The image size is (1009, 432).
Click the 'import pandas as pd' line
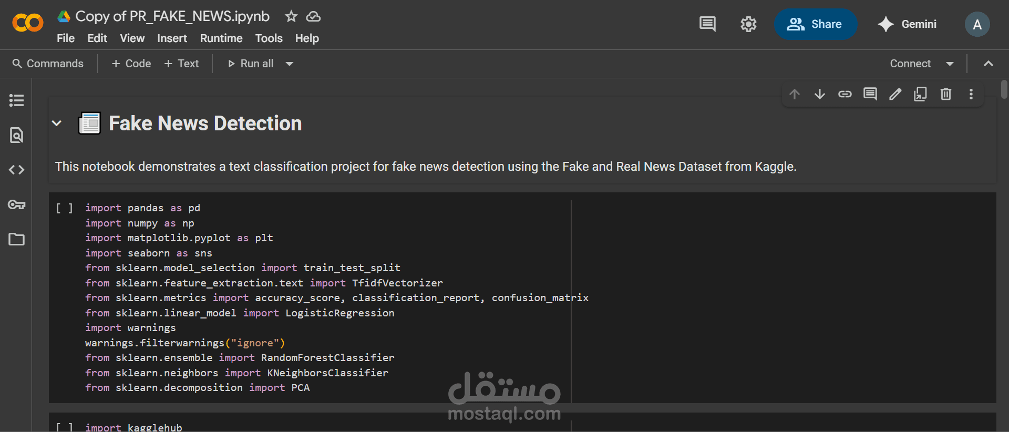point(143,208)
